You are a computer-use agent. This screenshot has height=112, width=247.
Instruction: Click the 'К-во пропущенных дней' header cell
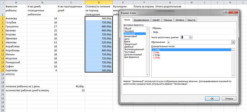click(71, 10)
